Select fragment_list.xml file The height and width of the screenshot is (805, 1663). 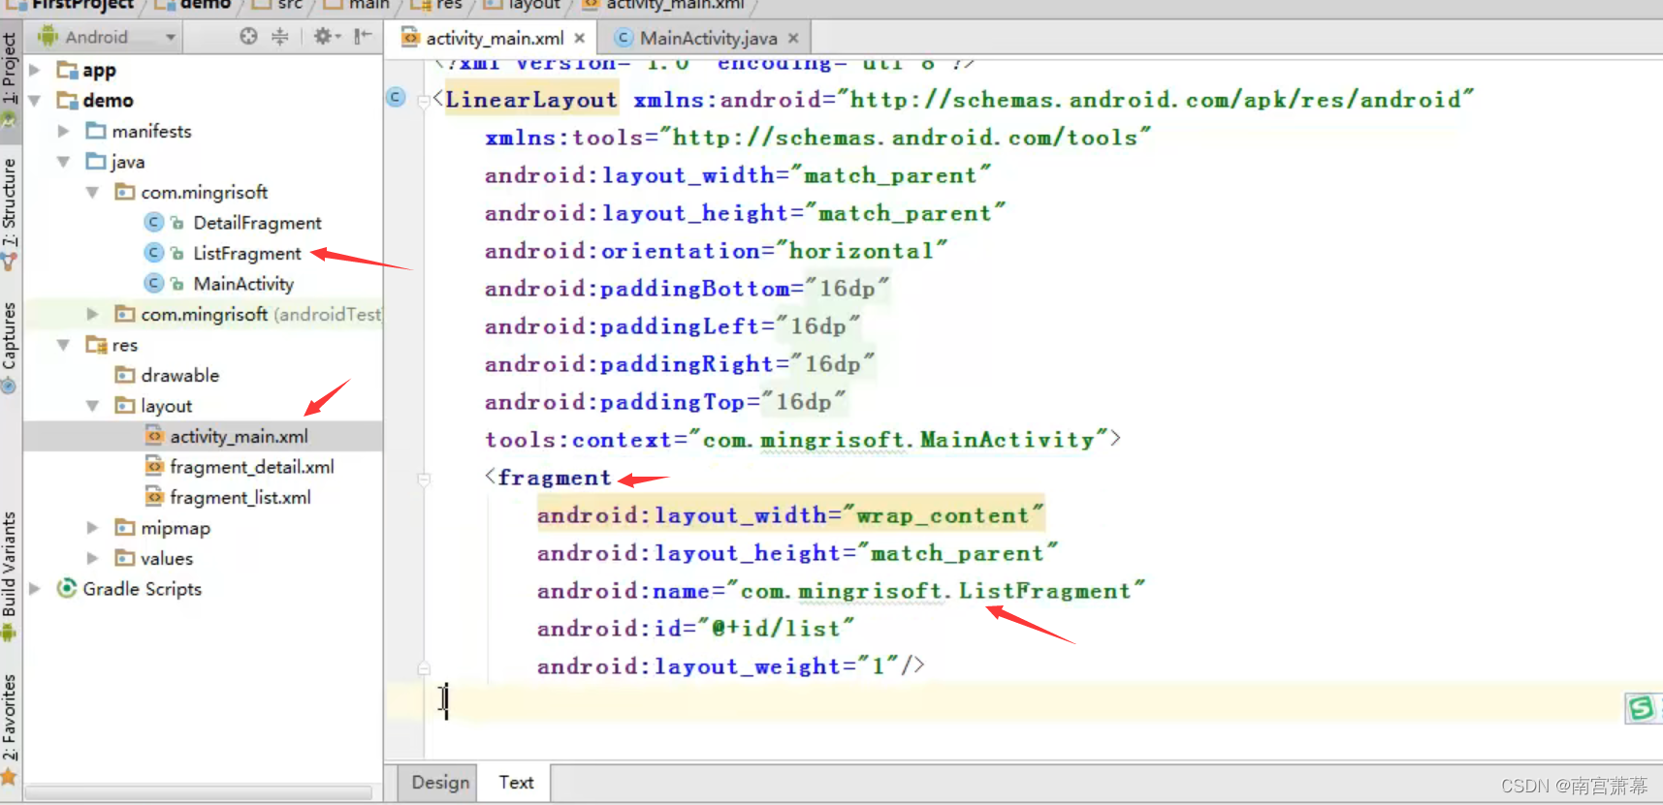pos(240,497)
